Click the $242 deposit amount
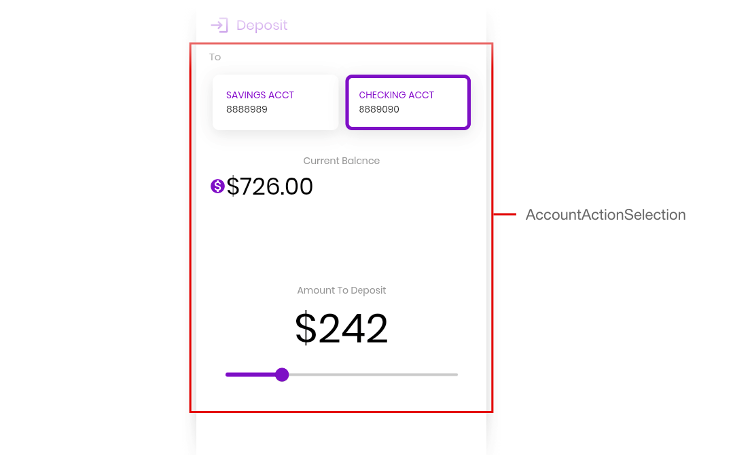This screenshot has width=752, height=455. click(x=342, y=329)
